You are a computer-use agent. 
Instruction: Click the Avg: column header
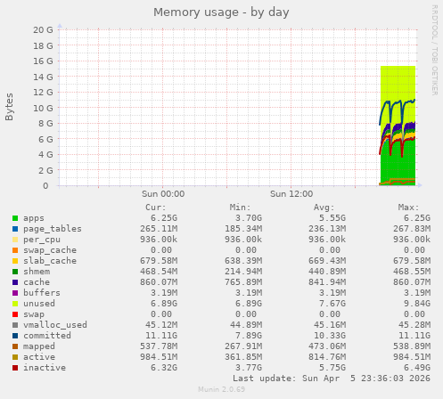324,208
